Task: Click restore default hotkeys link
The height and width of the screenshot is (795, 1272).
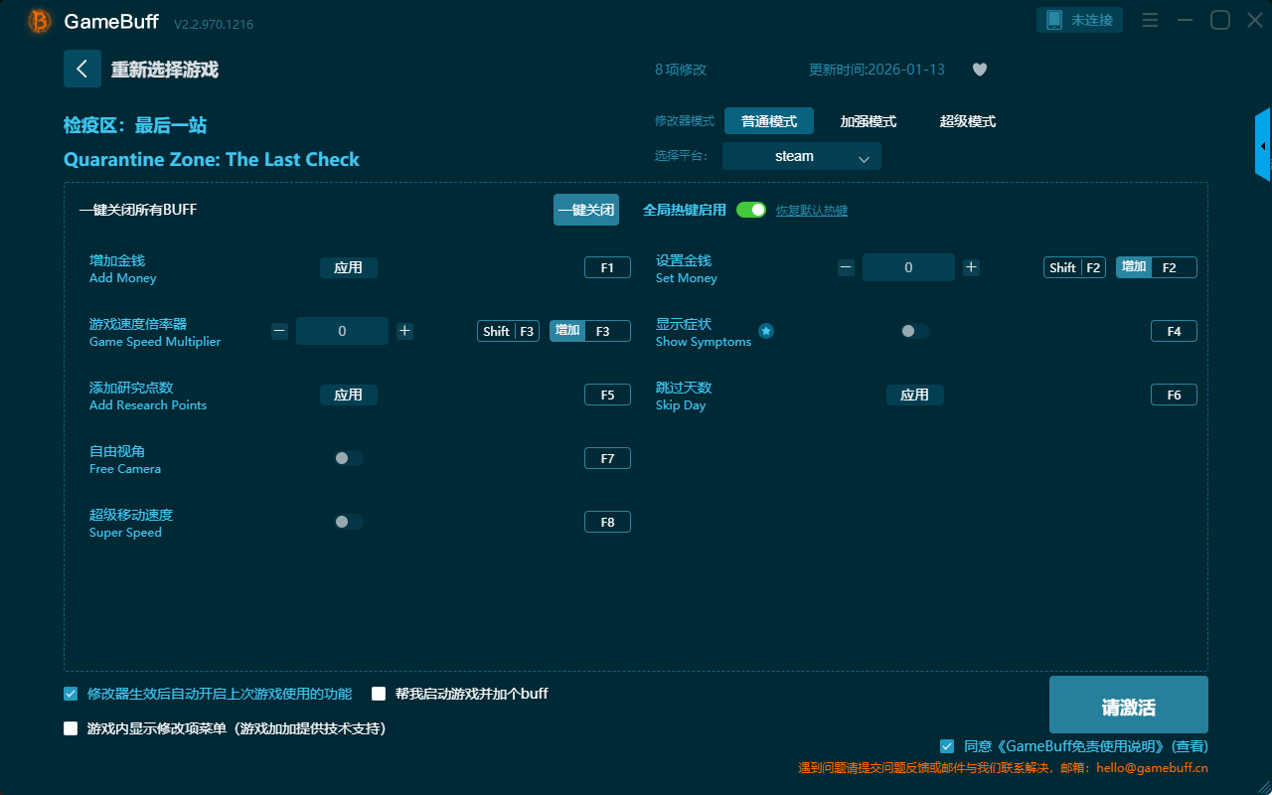Action: [x=811, y=211]
